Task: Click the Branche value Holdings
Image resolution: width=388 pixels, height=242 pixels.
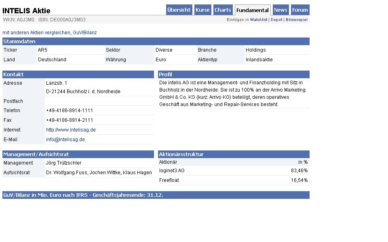Action: pyautogui.click(x=255, y=50)
